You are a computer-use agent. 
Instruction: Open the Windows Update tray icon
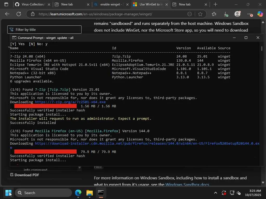224,193
